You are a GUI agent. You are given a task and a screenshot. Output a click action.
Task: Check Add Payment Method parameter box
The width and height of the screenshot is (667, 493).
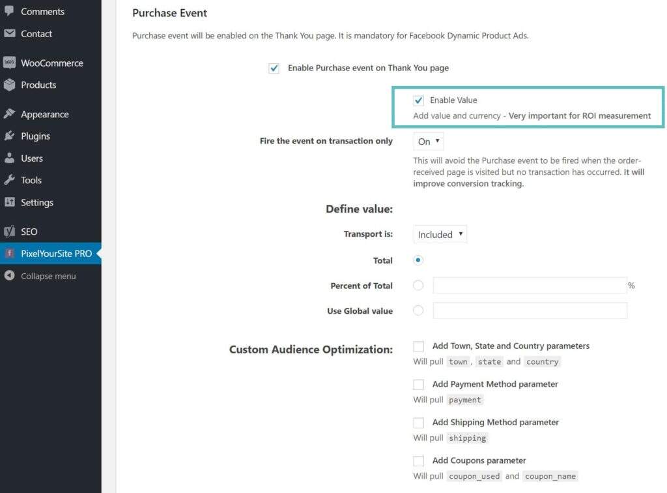tap(419, 385)
